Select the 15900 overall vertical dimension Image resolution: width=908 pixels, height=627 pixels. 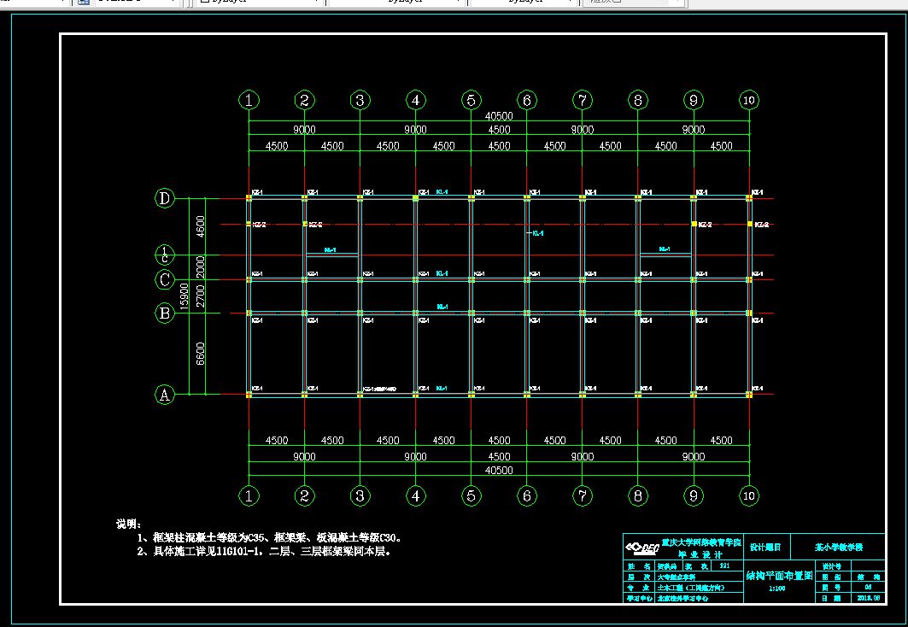point(185,296)
